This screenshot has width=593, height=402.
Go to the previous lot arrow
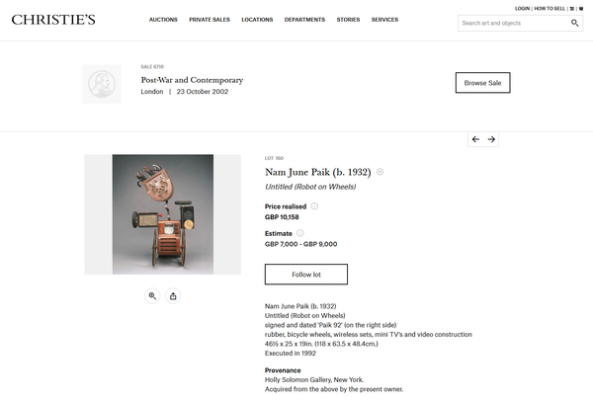(475, 139)
